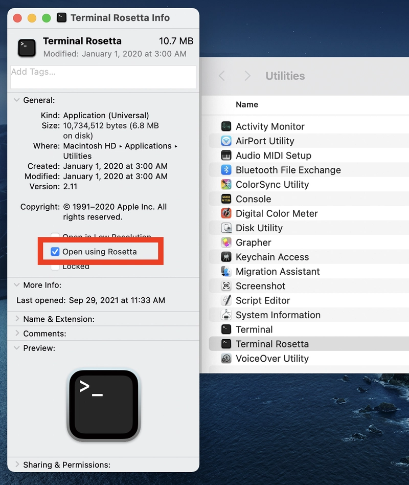Select the Grapher row name

tap(253, 242)
